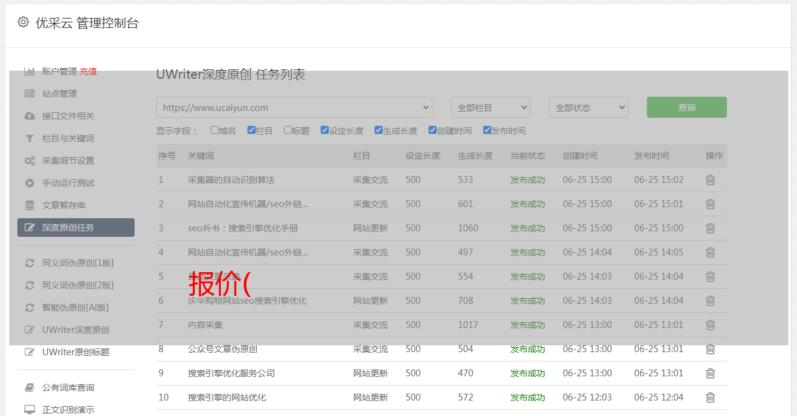Uncheck the 创建时间 checkbox
Image resolution: width=797 pixels, height=416 pixels.
pos(432,130)
